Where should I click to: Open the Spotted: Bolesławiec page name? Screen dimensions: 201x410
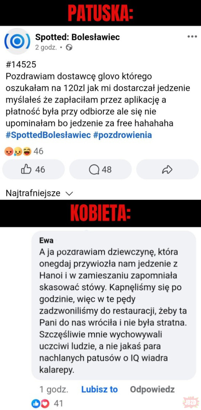coord(77,37)
